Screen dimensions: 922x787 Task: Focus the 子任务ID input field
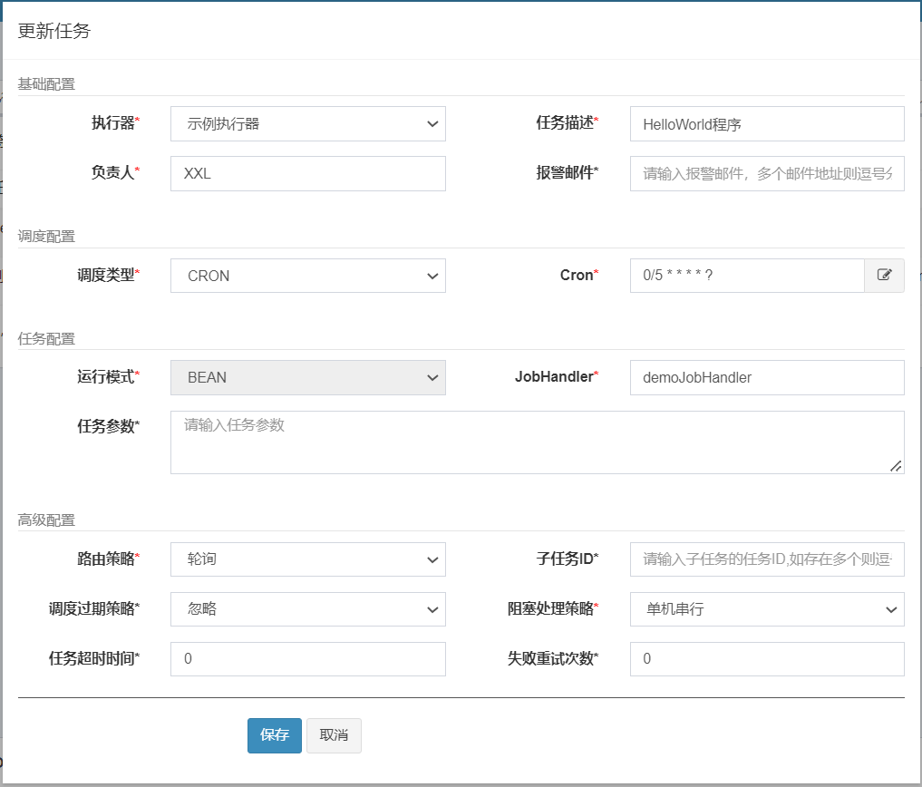point(767,559)
